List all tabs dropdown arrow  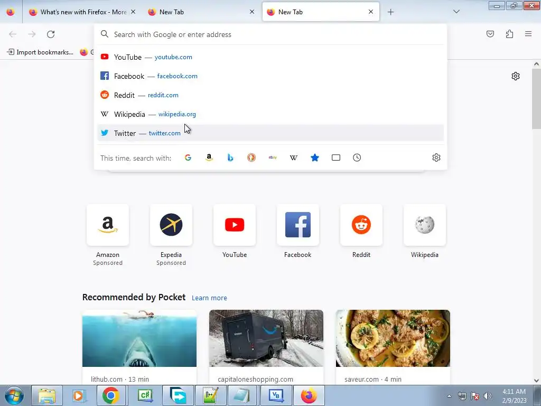coord(456,12)
